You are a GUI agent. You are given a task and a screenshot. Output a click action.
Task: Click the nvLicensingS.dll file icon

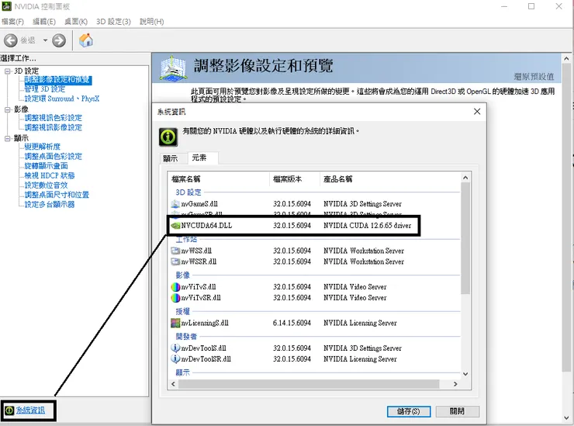[175, 323]
